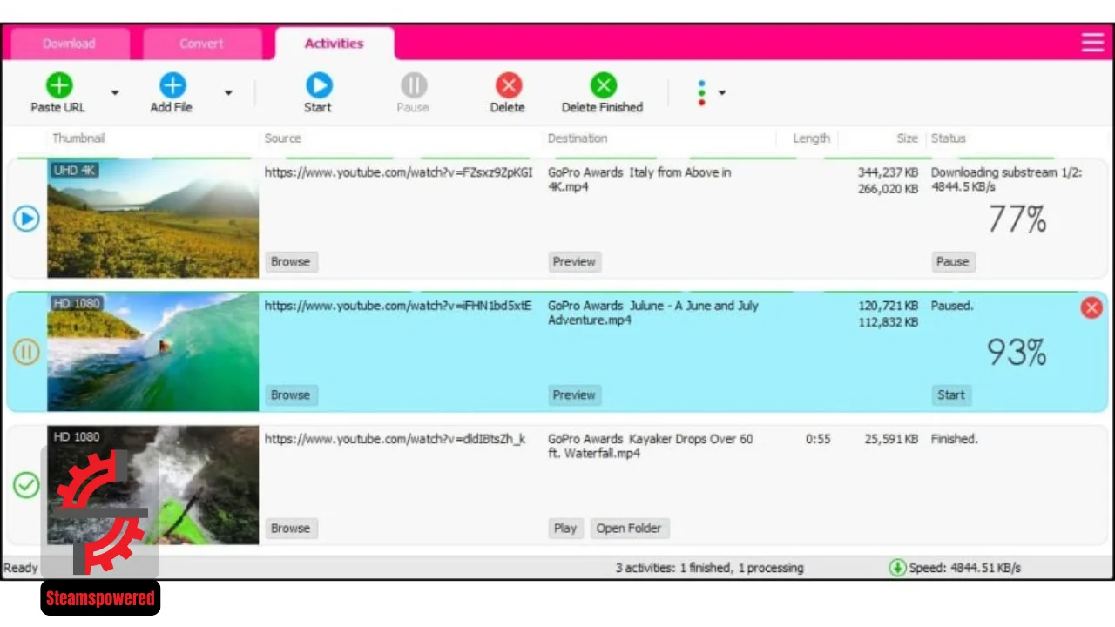This screenshot has width=1115, height=627.
Task: Click the 'Ready' status bar text
Action: coord(21,568)
